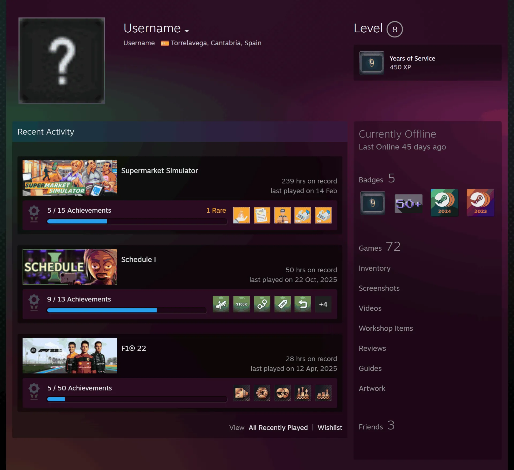The width and height of the screenshot is (514, 470).
Task: Open the profile avatar image
Action: click(62, 60)
